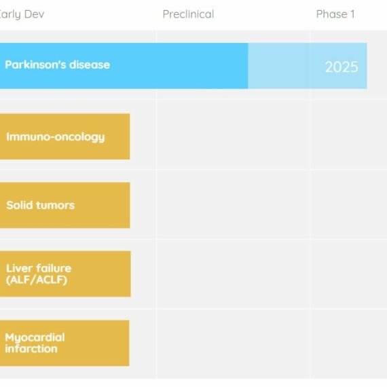Image resolution: width=387 pixels, height=387 pixels.
Task: Click the Preclinical column header
Action: coord(188,14)
